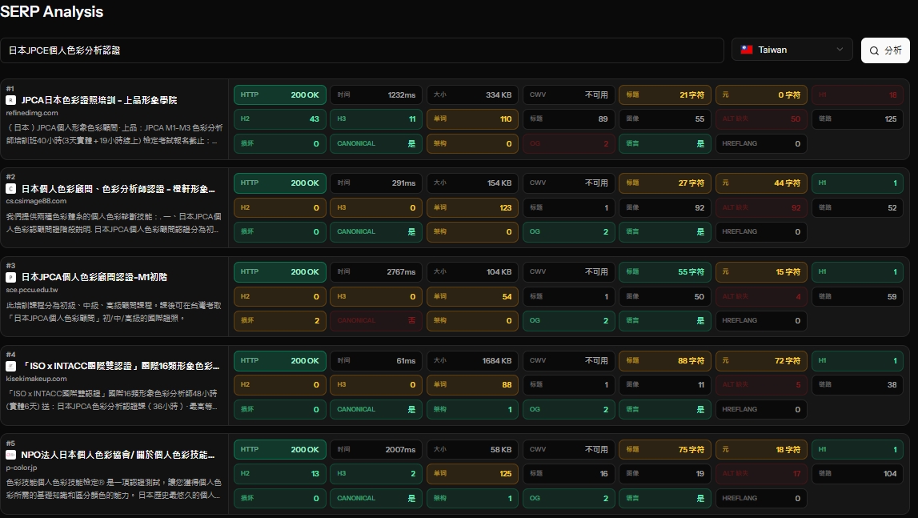Click the CANONICAL cell showing 否
The image size is (918, 518).
point(376,320)
